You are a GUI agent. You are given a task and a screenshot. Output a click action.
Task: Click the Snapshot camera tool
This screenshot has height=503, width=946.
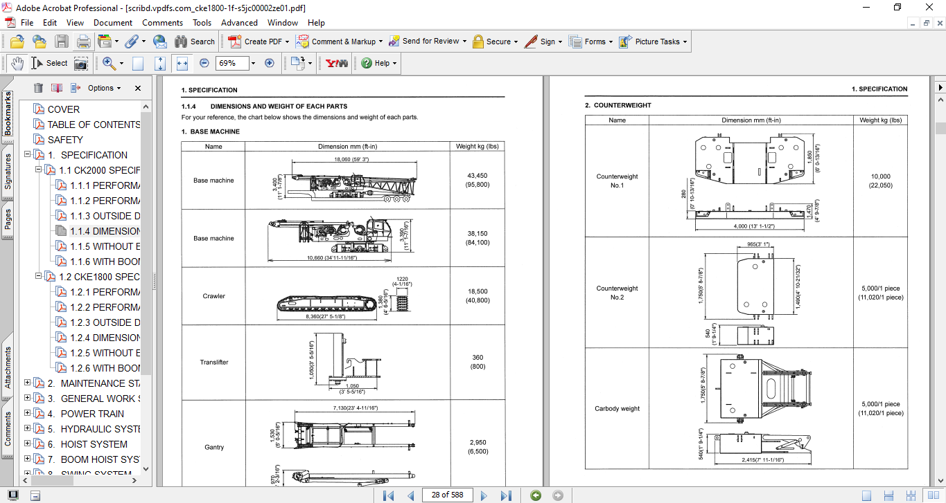[81, 63]
